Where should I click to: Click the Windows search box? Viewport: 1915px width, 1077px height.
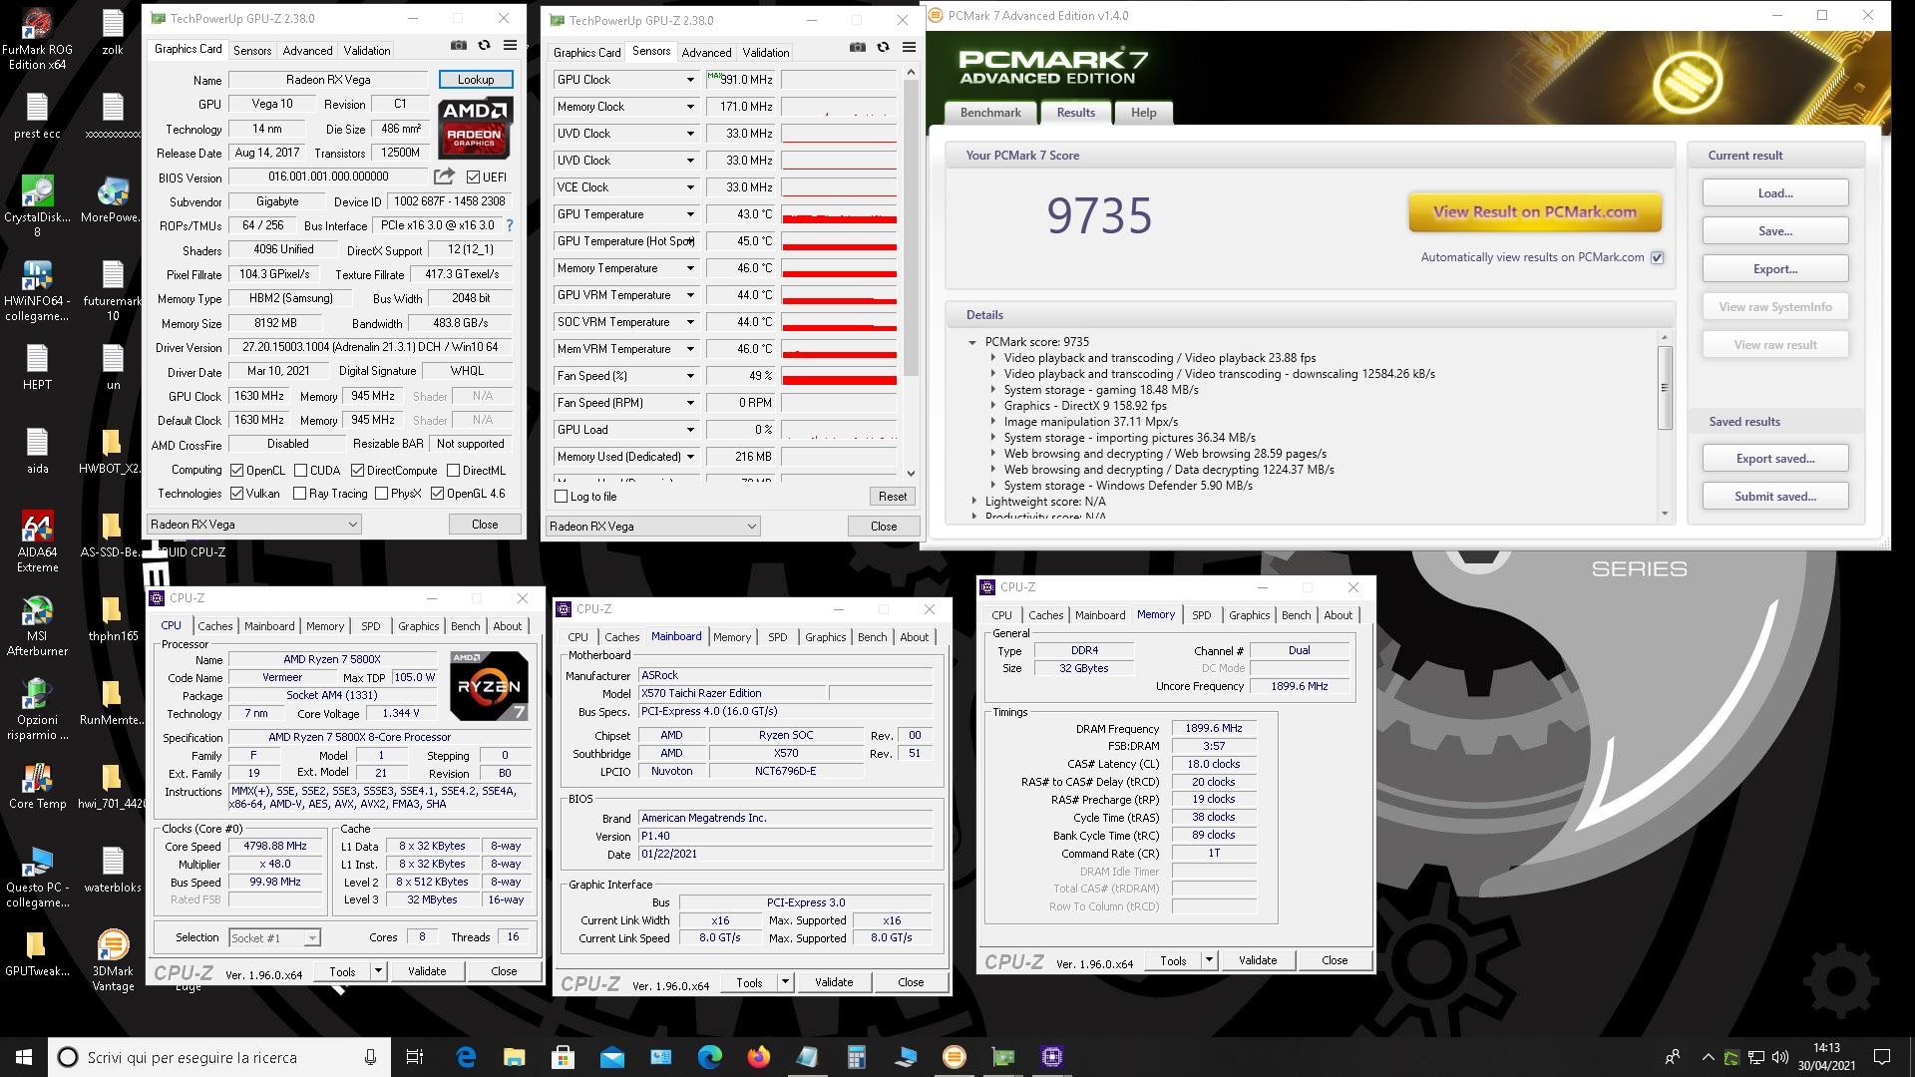[217, 1057]
